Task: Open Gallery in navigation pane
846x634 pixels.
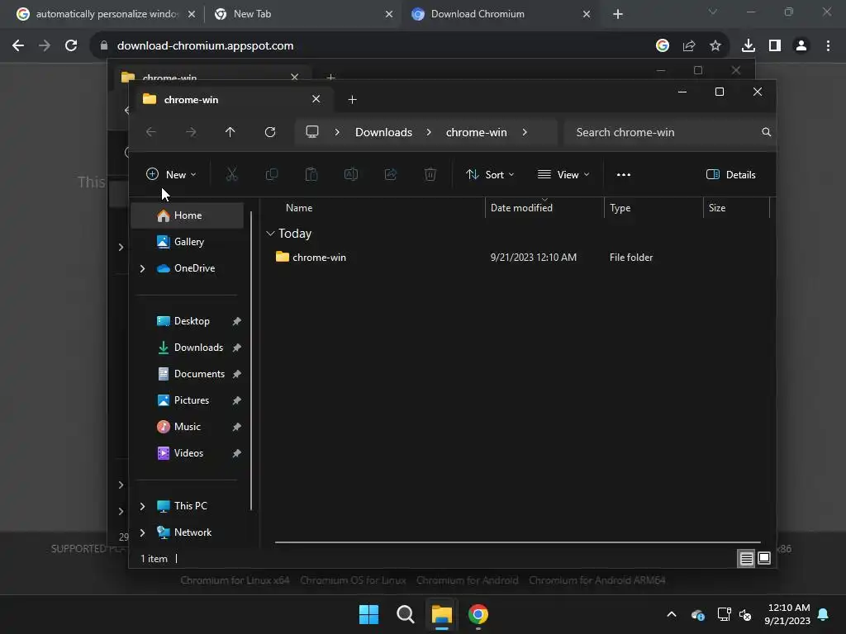Action: (188, 242)
